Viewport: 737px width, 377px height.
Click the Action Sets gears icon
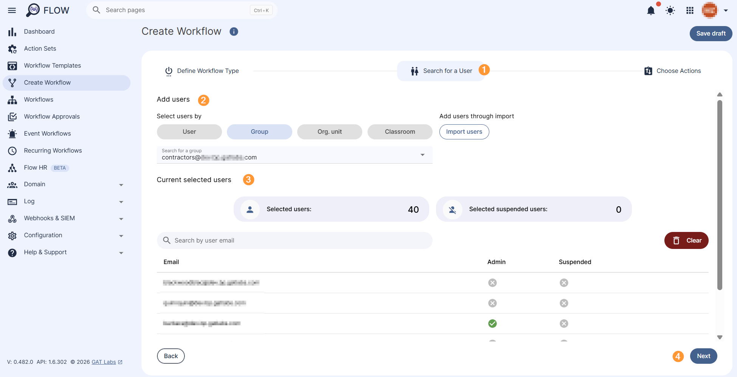click(x=12, y=49)
